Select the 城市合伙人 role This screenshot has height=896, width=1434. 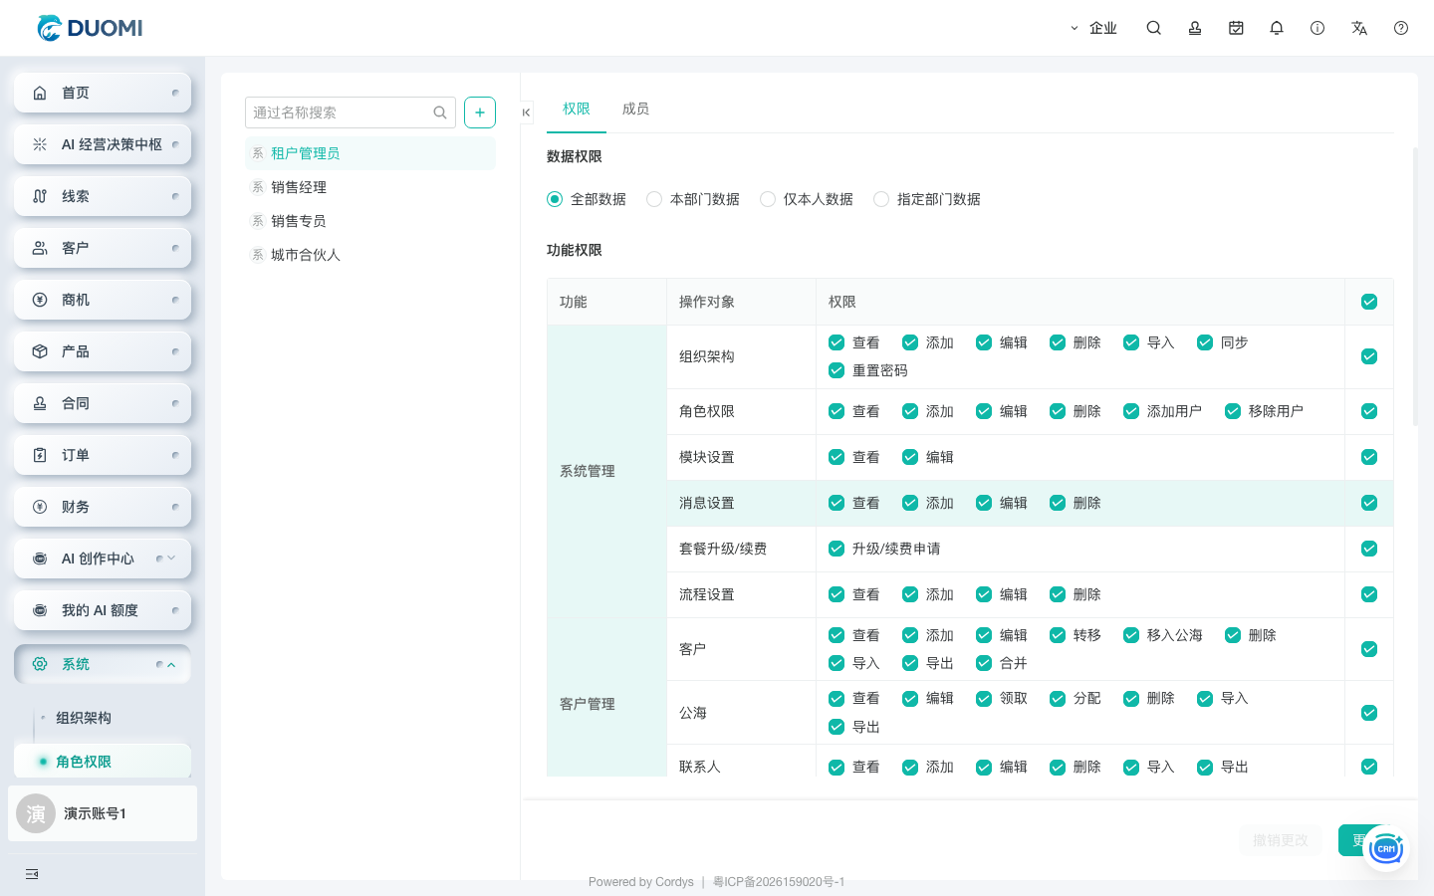[x=370, y=255]
